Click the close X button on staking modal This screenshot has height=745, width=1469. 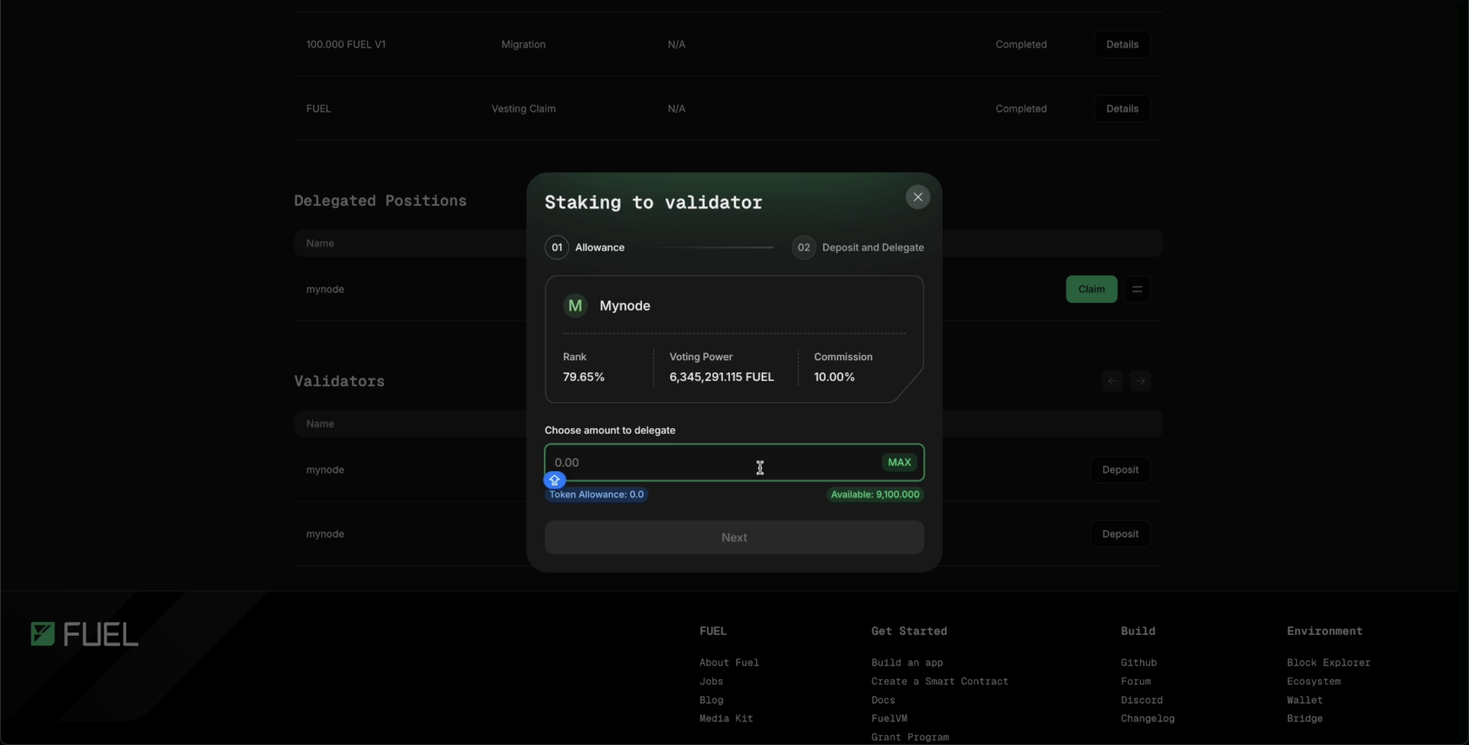918,197
